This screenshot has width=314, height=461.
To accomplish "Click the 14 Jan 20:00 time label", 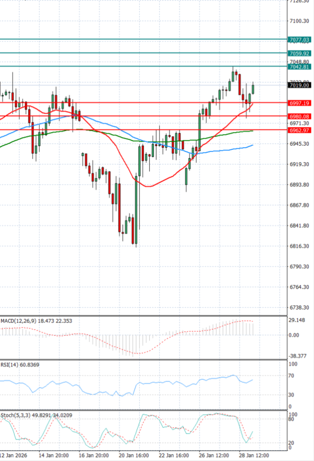I will point(54,455).
